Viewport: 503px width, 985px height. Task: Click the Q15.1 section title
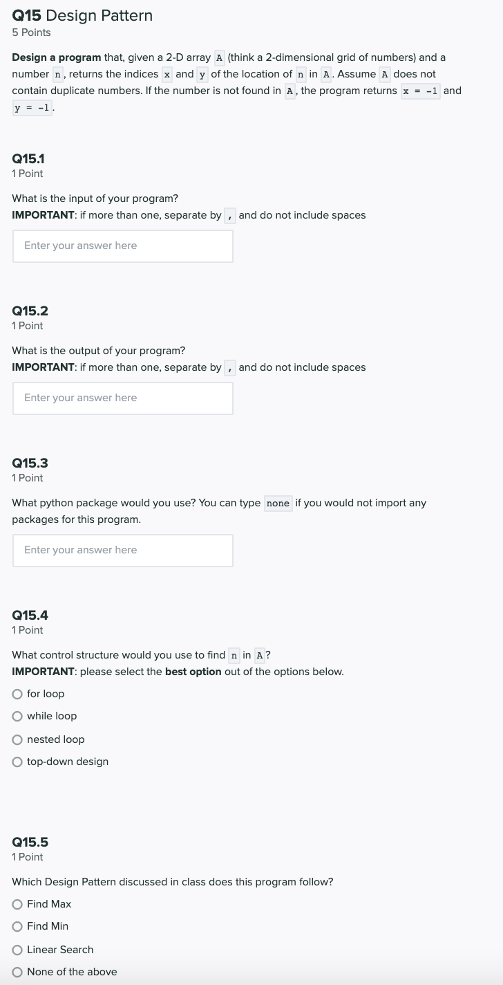pyautogui.click(x=28, y=158)
